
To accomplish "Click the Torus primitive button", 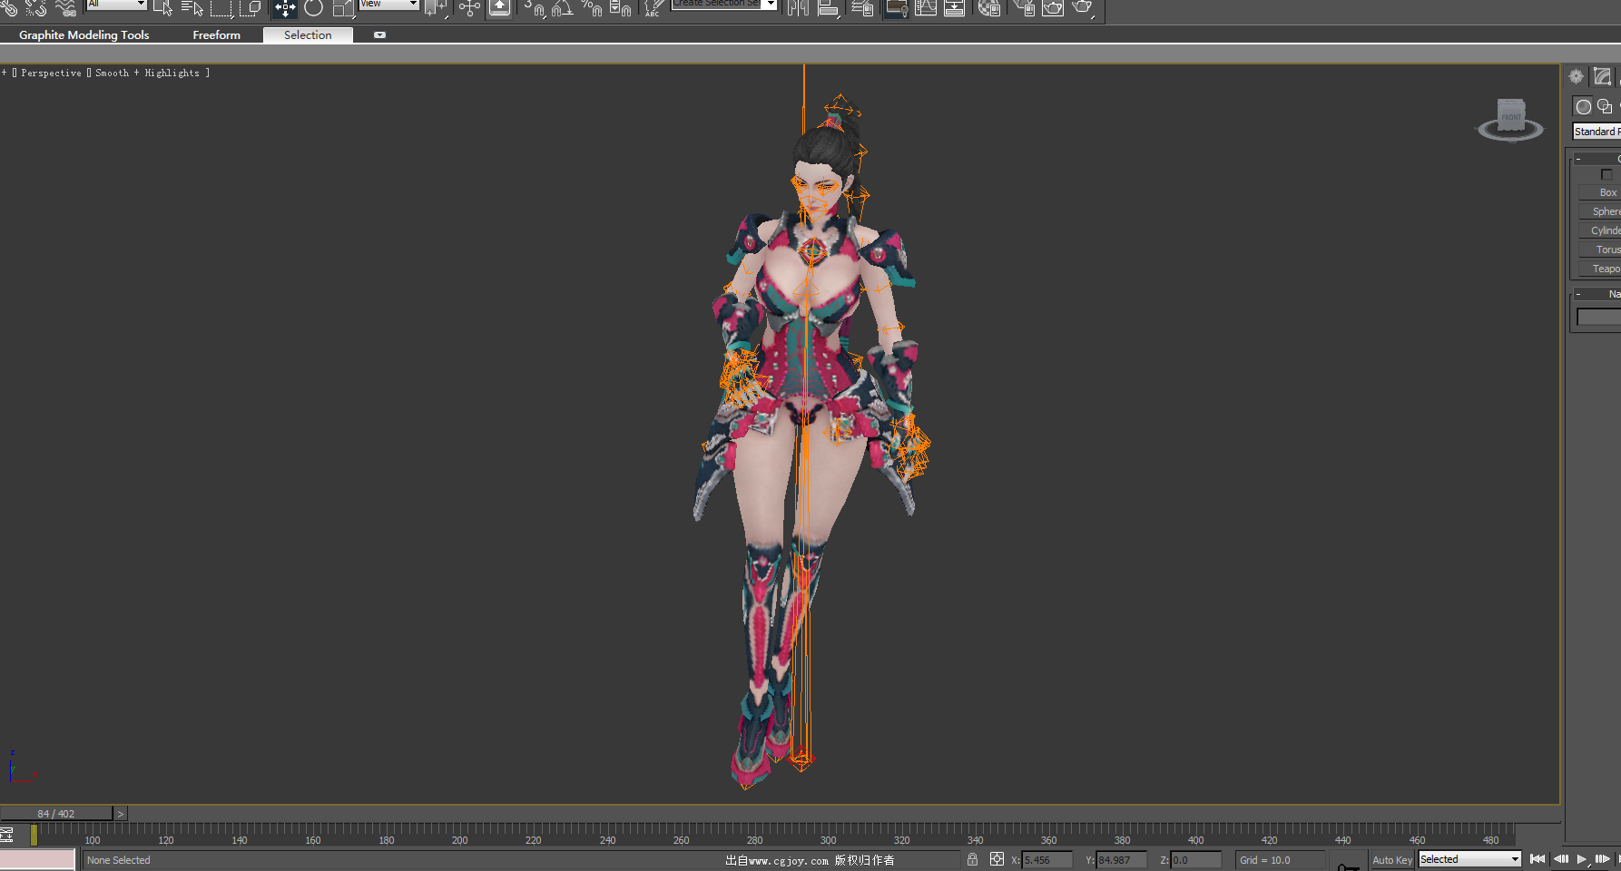I will (1600, 250).
